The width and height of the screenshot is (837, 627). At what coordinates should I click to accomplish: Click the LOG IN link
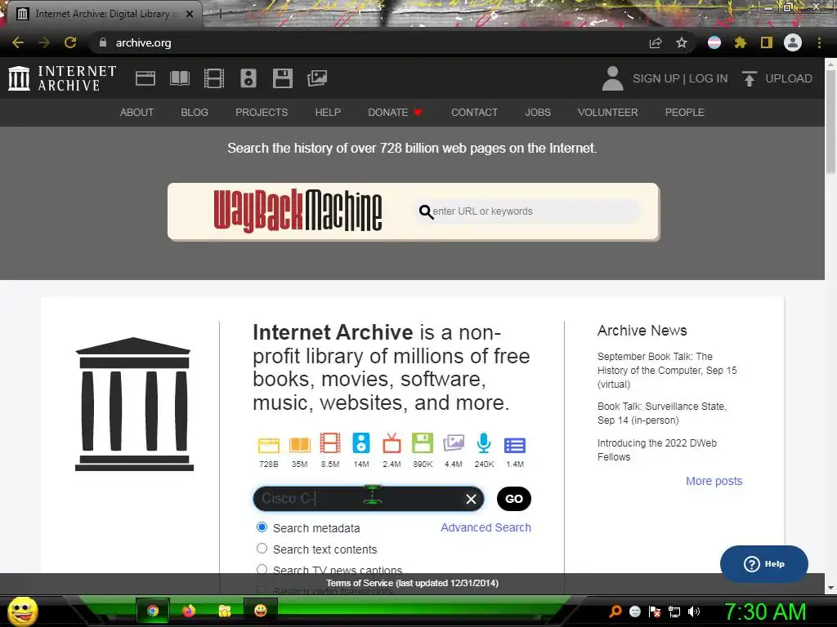coord(709,78)
